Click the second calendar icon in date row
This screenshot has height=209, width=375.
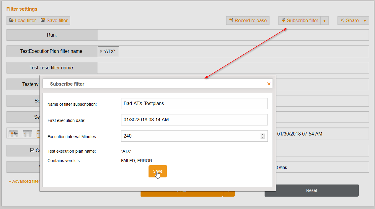27,134
